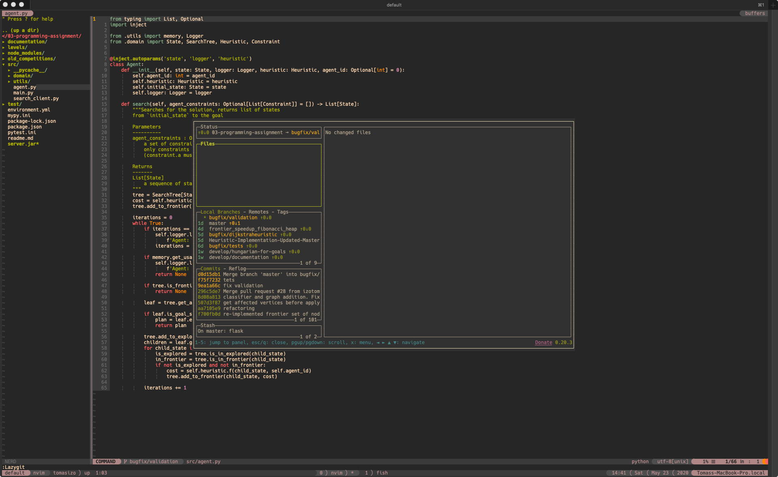Screen dimensions: 778x477
Task: Switch to the Remotes tab in lazygit
Action: pyautogui.click(x=258, y=212)
